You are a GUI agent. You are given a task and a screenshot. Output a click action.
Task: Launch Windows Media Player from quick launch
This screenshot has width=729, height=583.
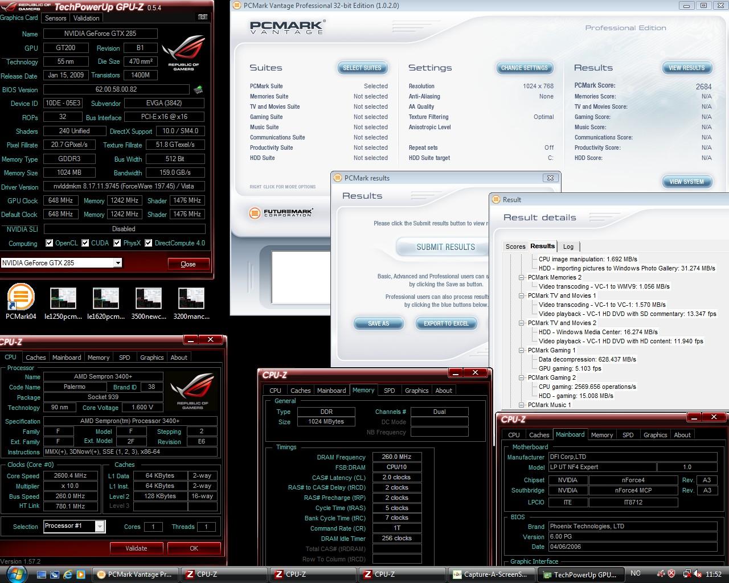(80, 574)
